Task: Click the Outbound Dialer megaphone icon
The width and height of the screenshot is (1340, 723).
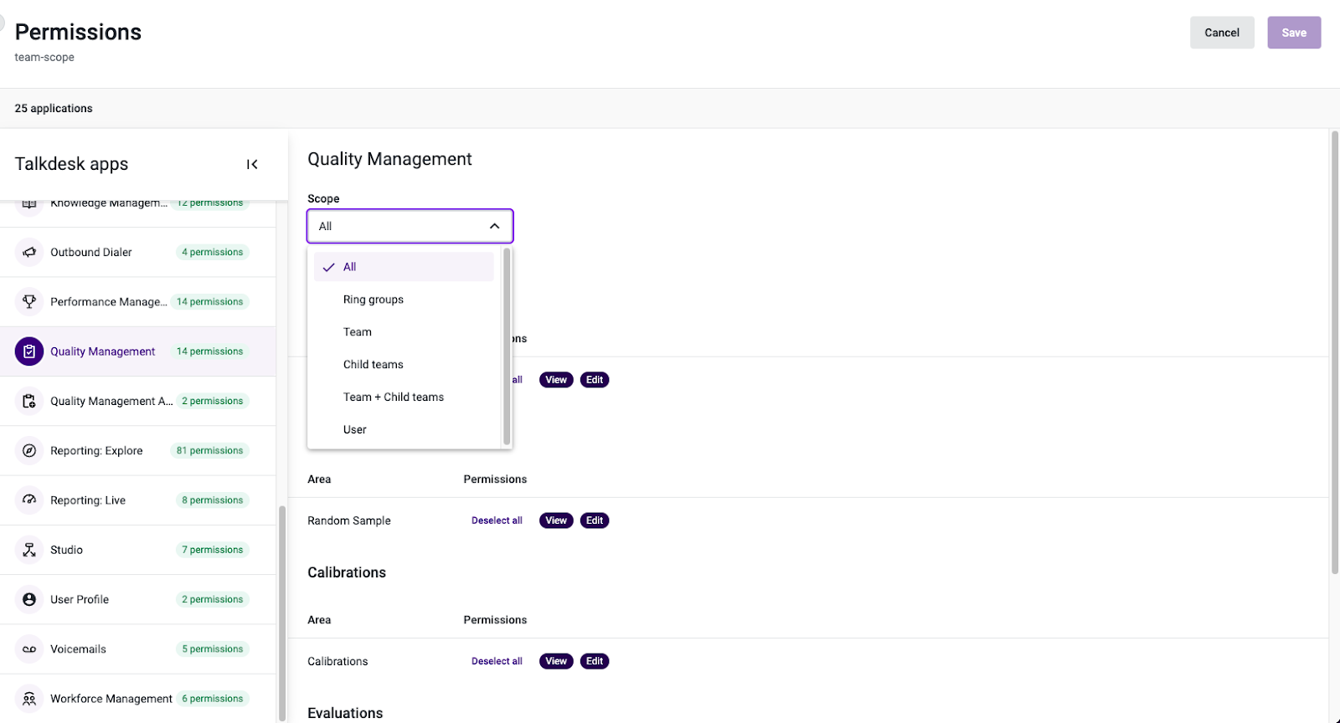Action: (x=29, y=252)
